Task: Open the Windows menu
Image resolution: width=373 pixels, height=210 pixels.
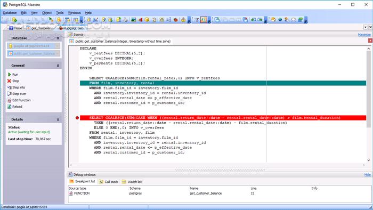Action: click(74, 13)
